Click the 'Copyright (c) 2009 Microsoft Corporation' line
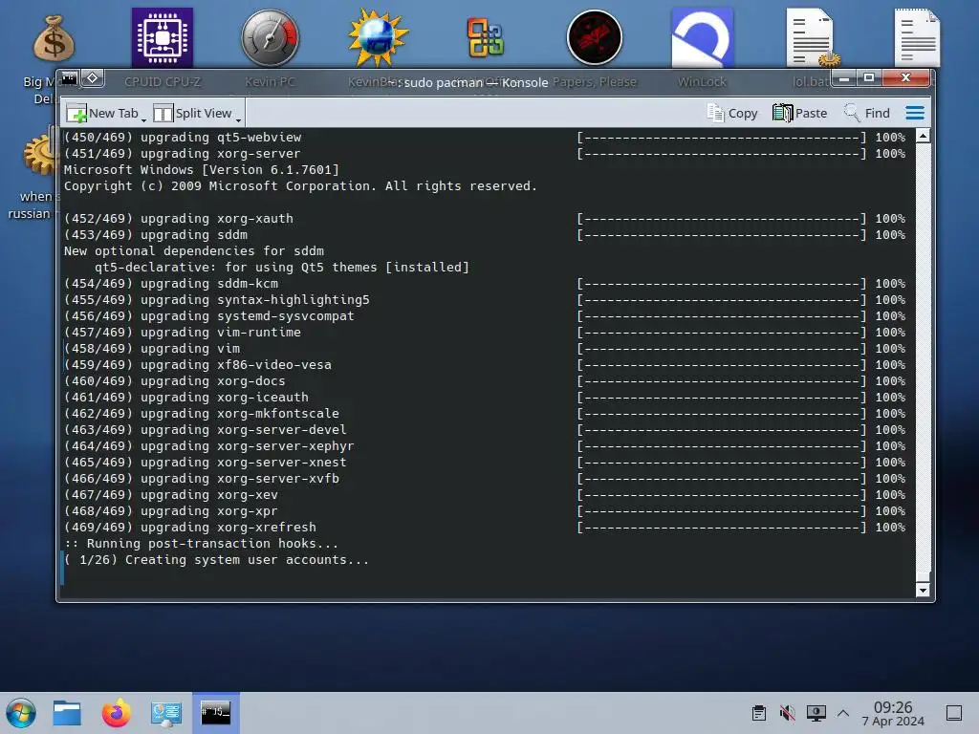The image size is (979, 734). [x=300, y=186]
